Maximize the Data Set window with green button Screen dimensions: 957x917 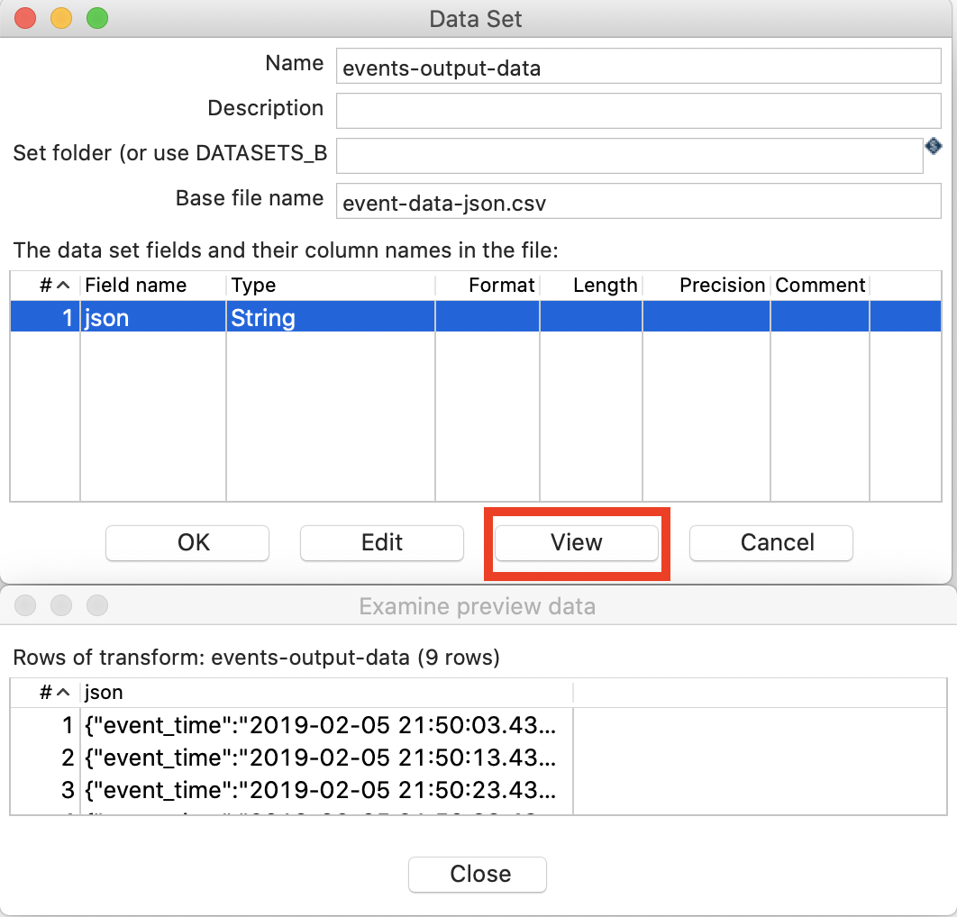[x=97, y=18]
